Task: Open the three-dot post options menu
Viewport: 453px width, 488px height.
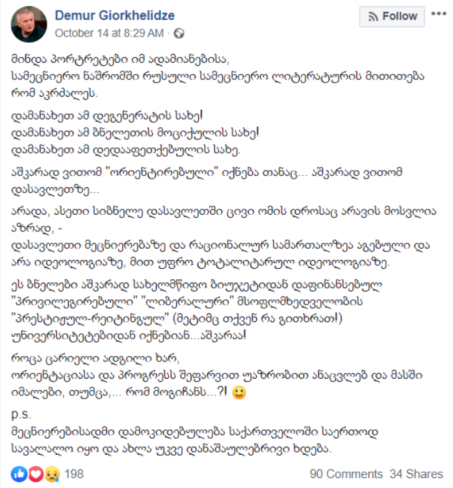Action: (439, 14)
